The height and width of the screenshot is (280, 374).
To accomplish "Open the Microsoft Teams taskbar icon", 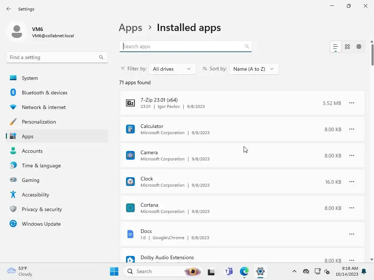I will coord(229,271).
